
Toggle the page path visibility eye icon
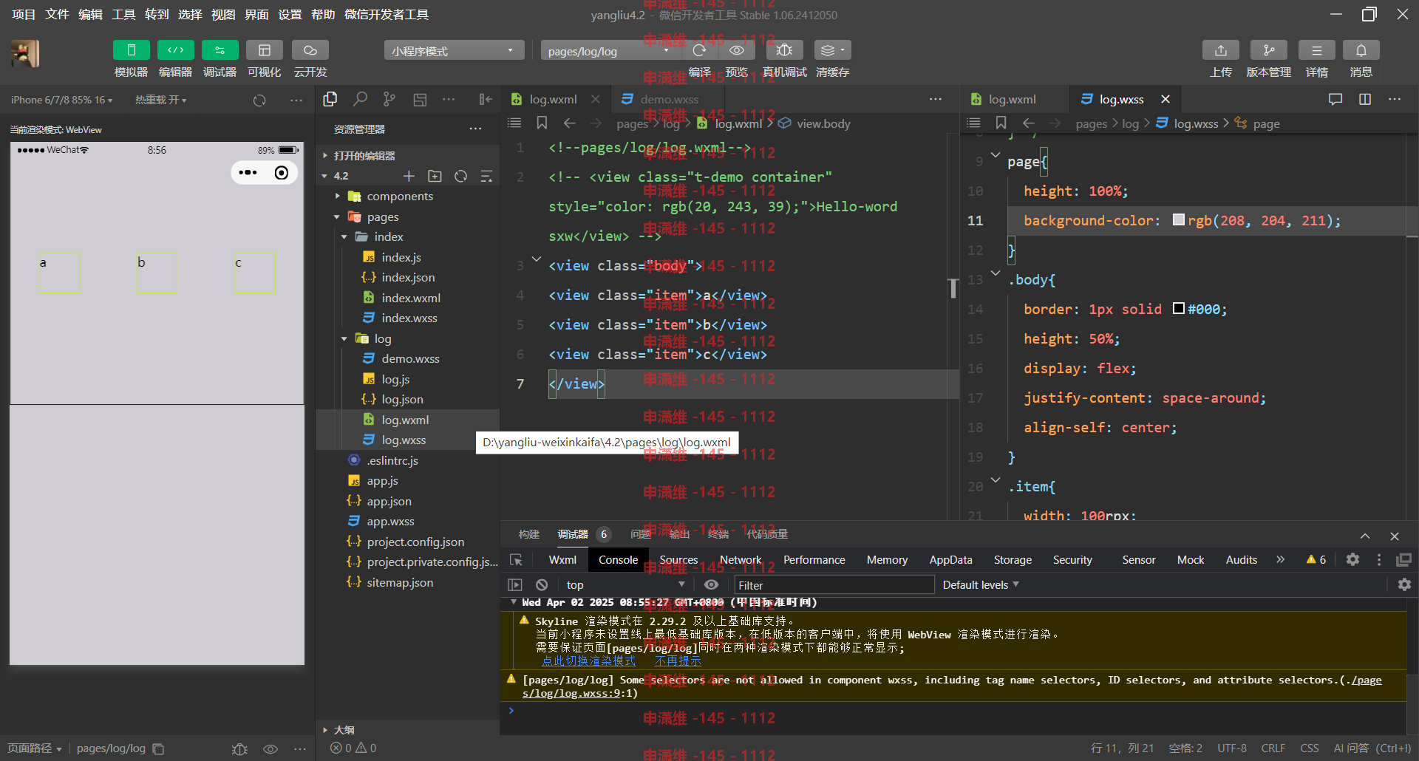point(270,748)
